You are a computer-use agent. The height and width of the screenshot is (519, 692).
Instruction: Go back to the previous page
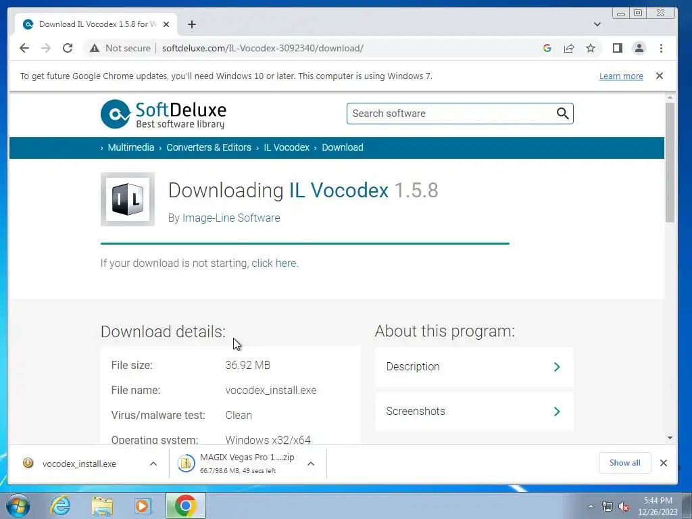[x=24, y=48]
